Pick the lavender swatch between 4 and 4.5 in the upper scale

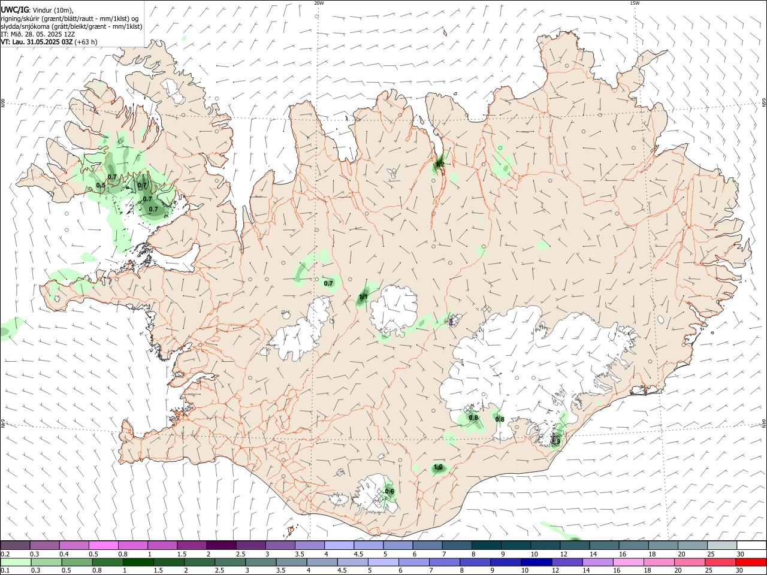[x=340, y=545]
